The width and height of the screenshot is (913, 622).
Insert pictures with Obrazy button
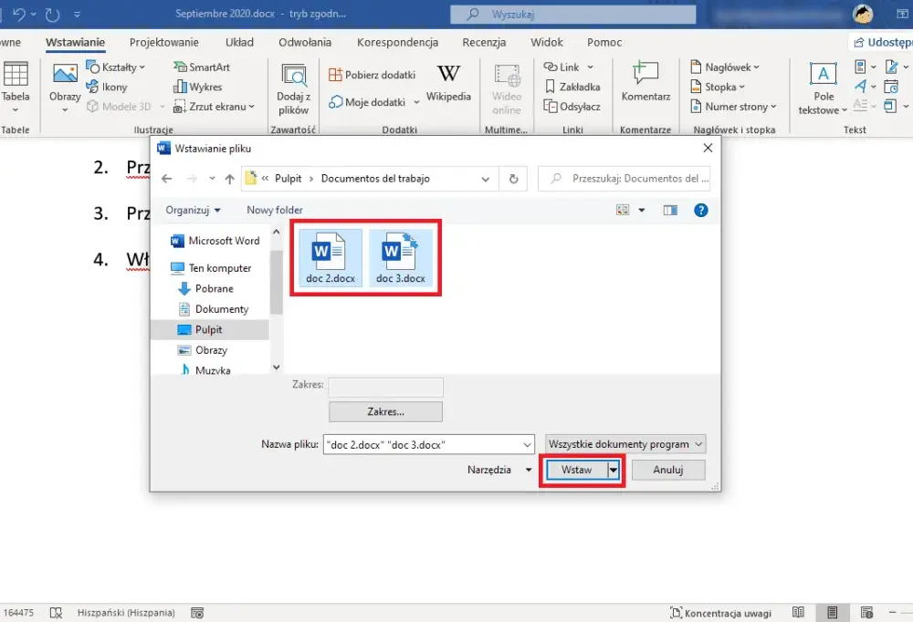65,88
